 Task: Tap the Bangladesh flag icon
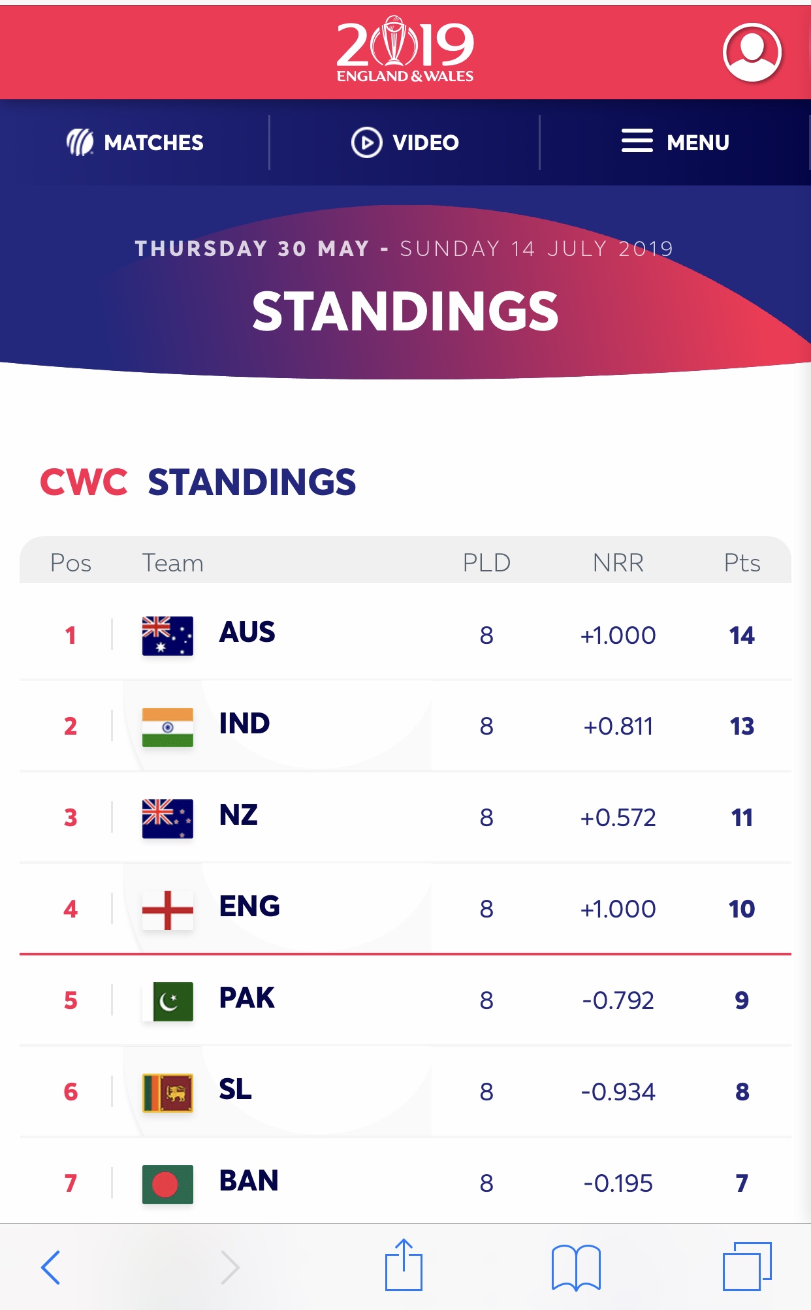[x=168, y=1184]
